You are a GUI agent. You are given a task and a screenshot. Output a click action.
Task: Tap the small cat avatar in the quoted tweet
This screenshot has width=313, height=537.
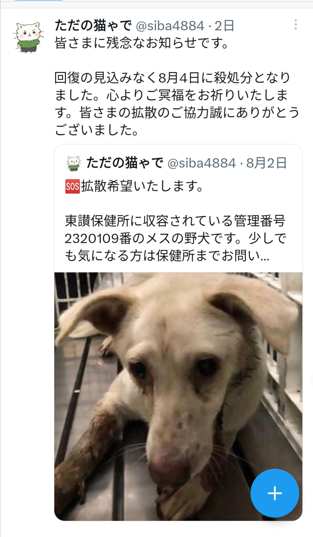tap(74, 163)
